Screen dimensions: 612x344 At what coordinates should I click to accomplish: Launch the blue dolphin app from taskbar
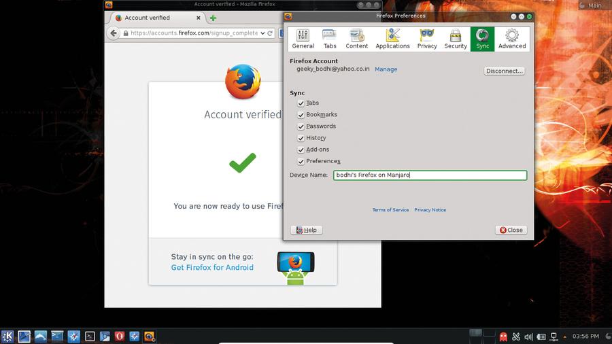pyautogui.click(x=41, y=337)
